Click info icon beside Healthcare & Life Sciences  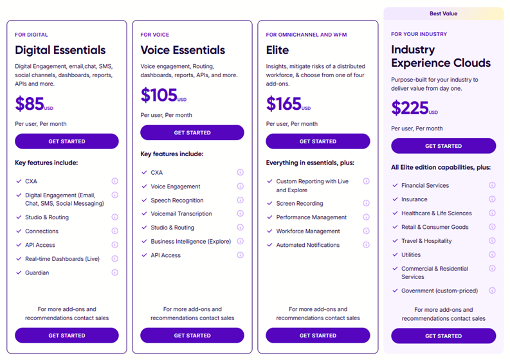[492, 213]
